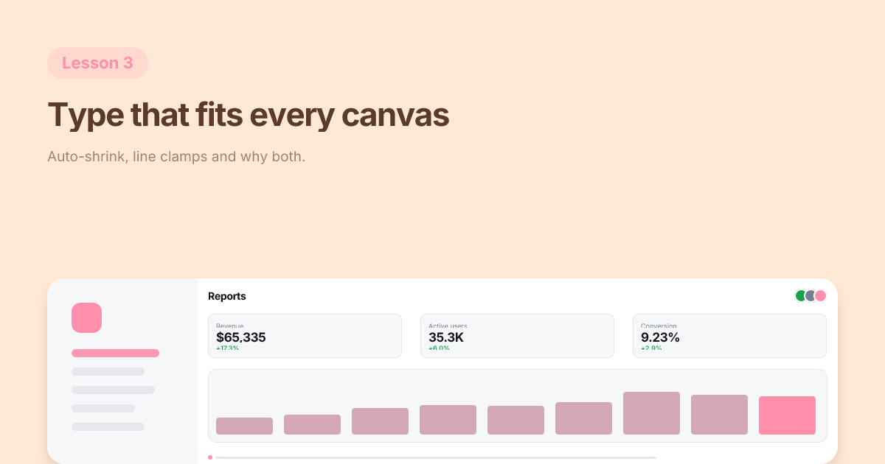Open the Revenue $65,335 stat card
Image resolution: width=885 pixels, height=464 pixels.
point(305,336)
